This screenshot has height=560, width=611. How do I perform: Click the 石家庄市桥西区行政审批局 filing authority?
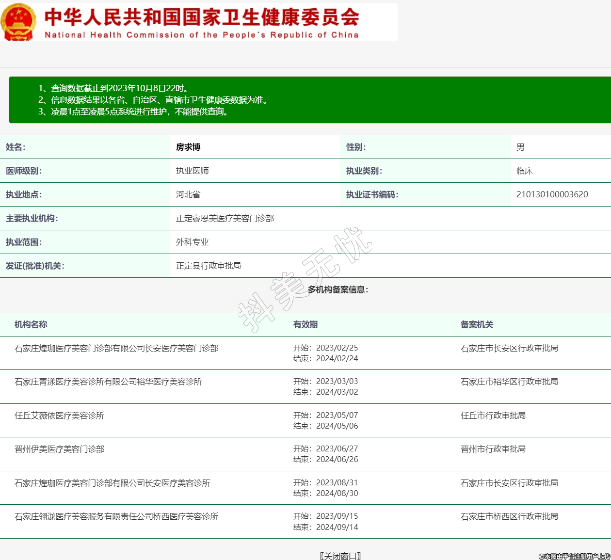click(x=509, y=517)
